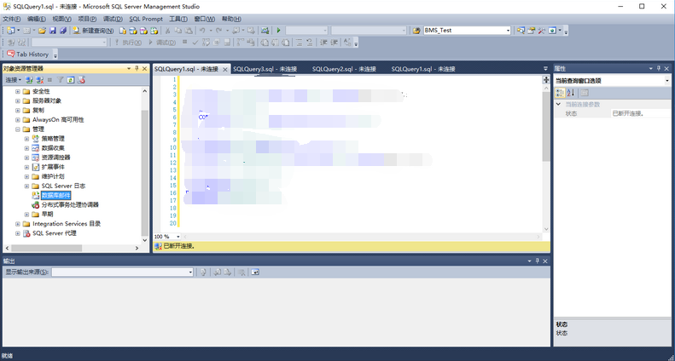Collapse the 当前连接参数 section

(x=559, y=105)
